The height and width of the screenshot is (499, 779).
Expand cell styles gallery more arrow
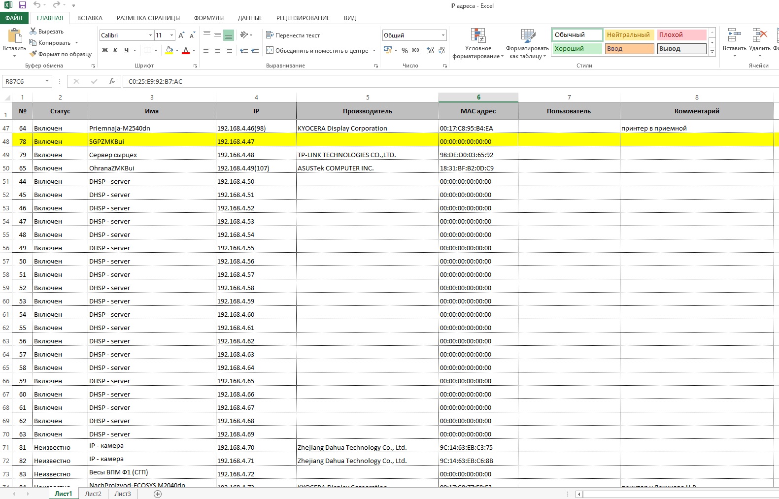712,52
